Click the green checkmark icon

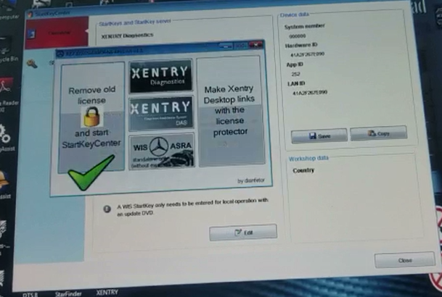91,173
